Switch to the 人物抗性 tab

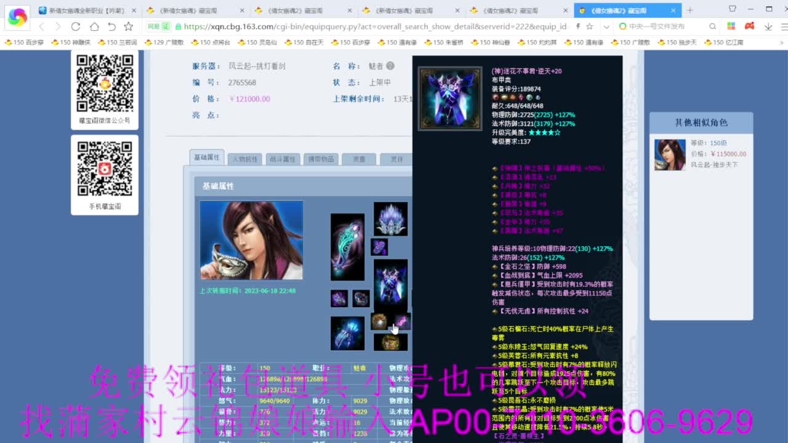tap(246, 158)
